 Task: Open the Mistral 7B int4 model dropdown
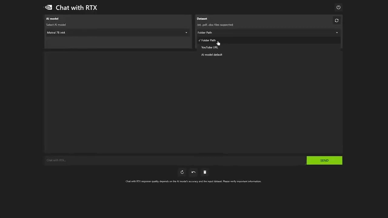point(118,32)
